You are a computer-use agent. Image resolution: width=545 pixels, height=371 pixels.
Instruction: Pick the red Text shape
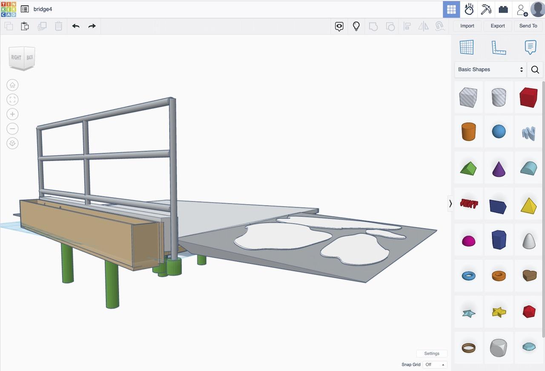pos(468,204)
